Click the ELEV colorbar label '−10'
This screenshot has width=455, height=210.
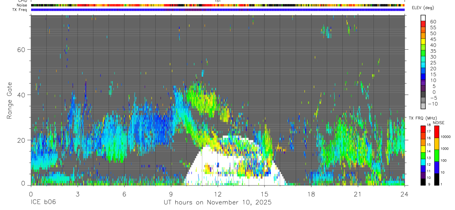click(433, 104)
